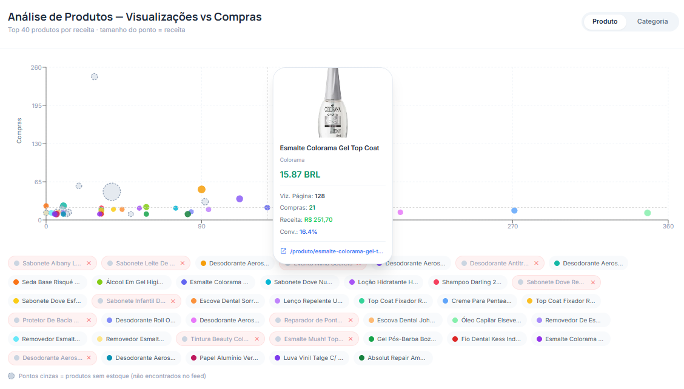
Task: Click the conversion value 16.4%
Action: pyautogui.click(x=309, y=232)
